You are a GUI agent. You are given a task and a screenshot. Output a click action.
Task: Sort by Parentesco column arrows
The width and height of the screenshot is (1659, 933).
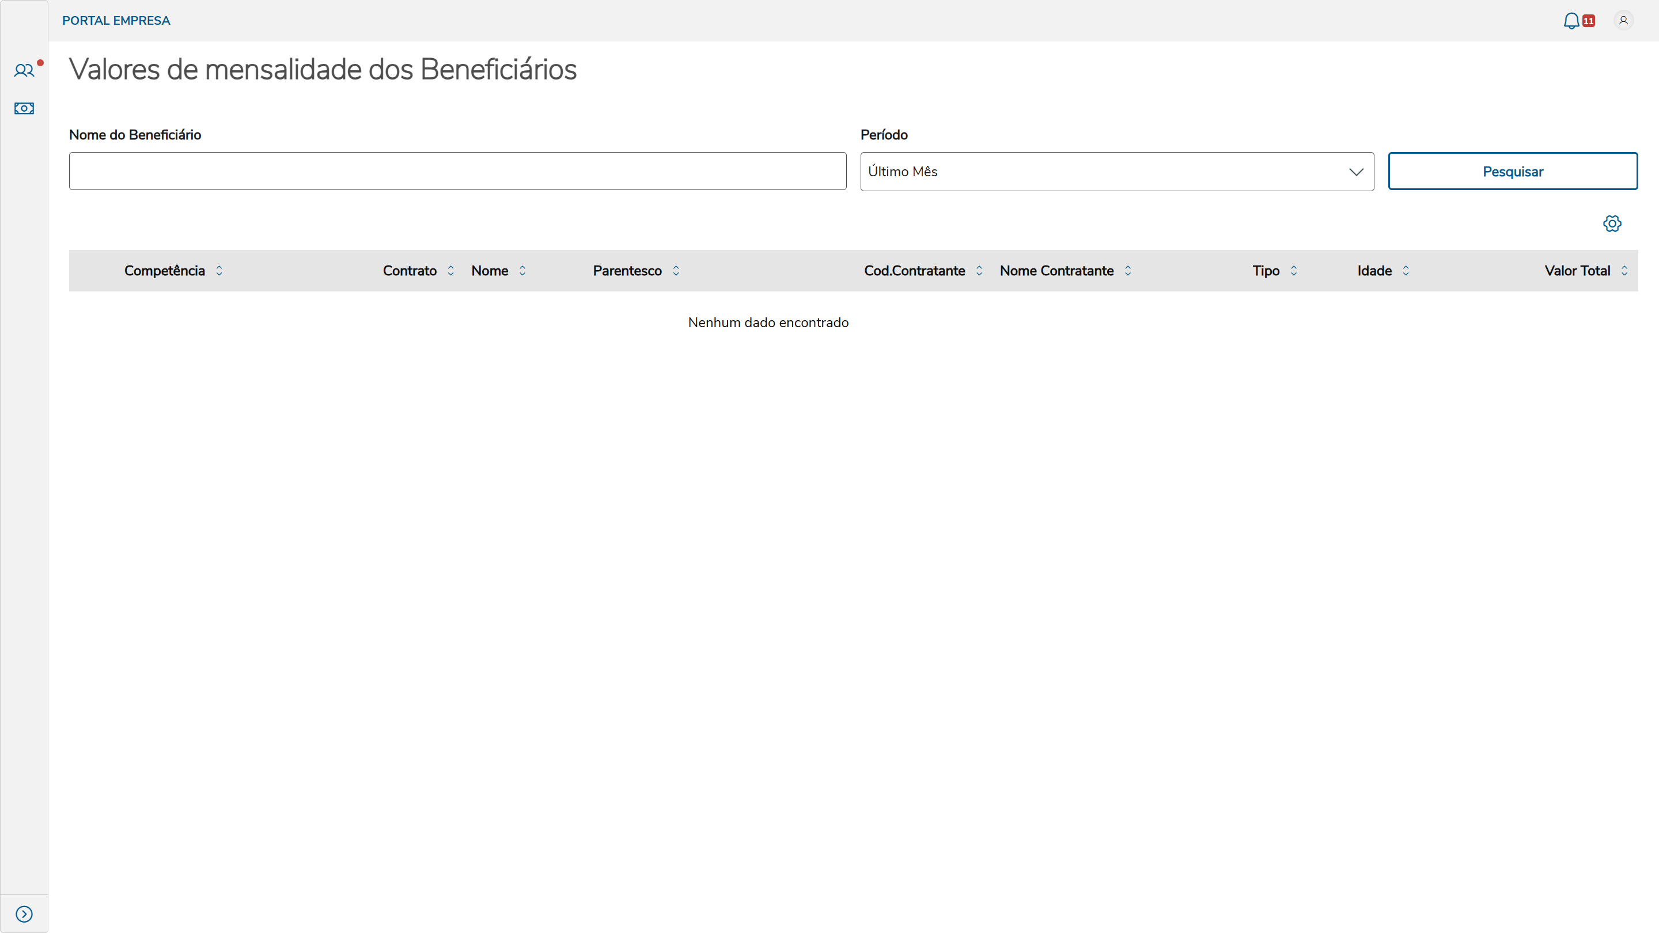(676, 271)
